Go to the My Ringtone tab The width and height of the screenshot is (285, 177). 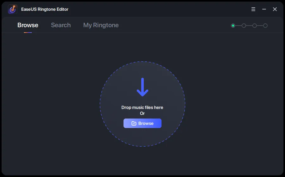click(101, 25)
